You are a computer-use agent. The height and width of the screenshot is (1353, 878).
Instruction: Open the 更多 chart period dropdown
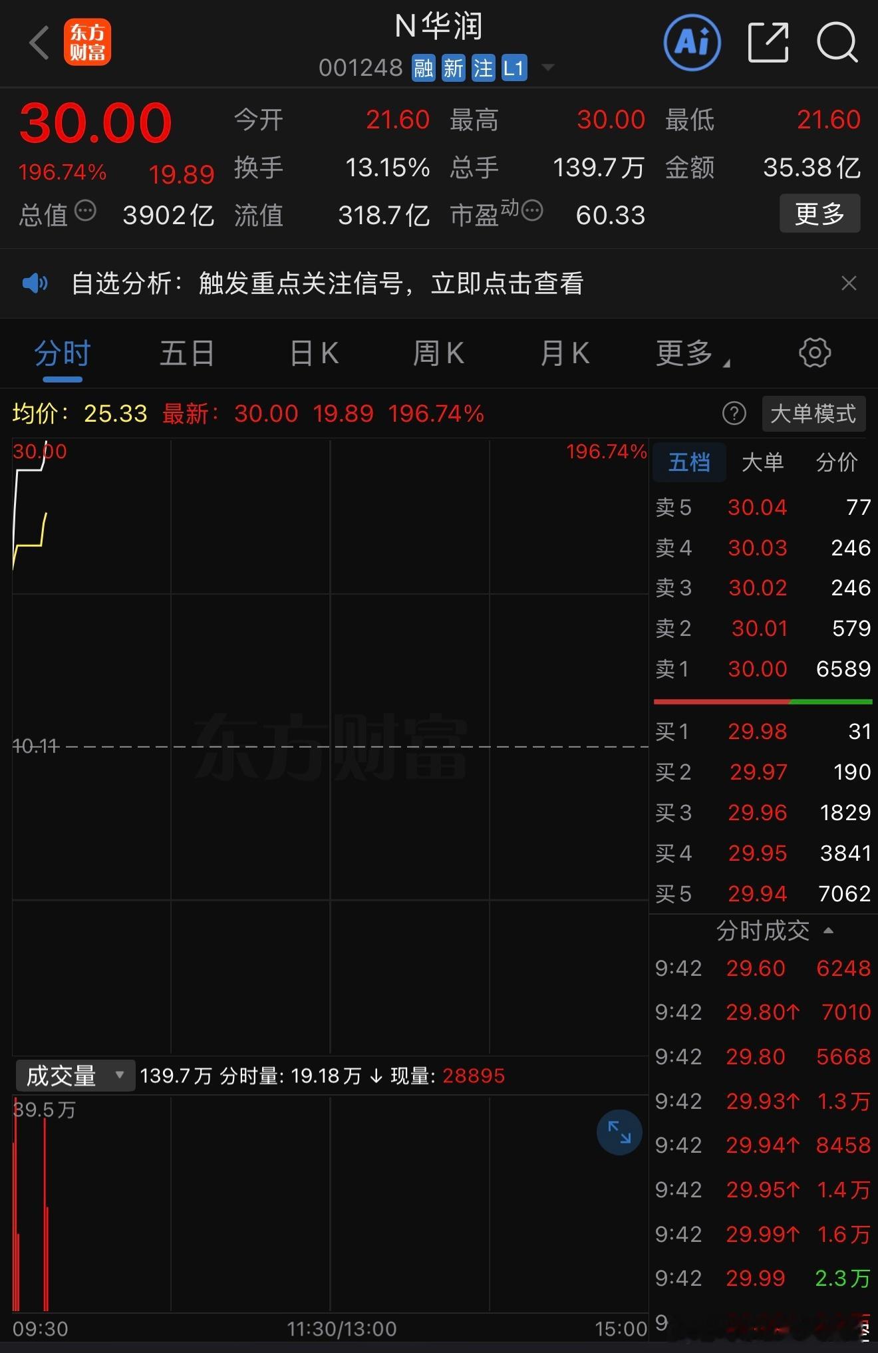click(x=692, y=353)
